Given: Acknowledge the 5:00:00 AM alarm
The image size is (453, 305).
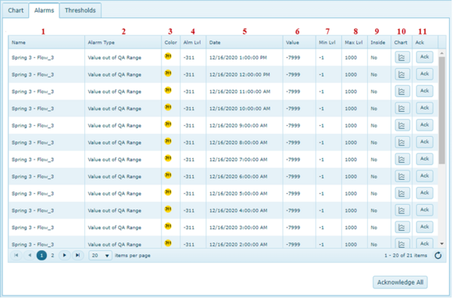Looking at the screenshot, I should (x=424, y=192).
